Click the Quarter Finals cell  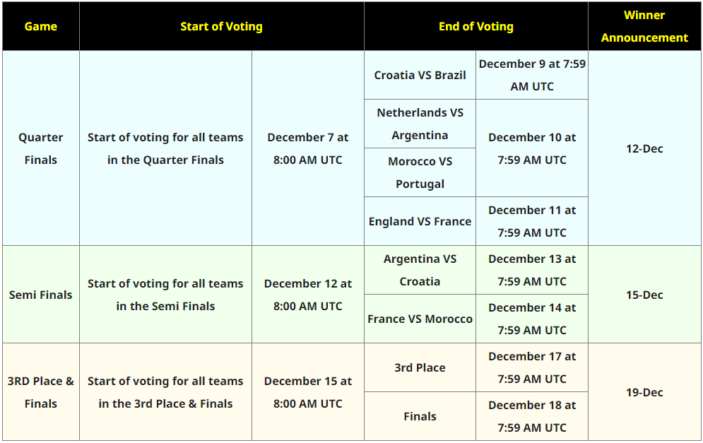pyautogui.click(x=41, y=148)
